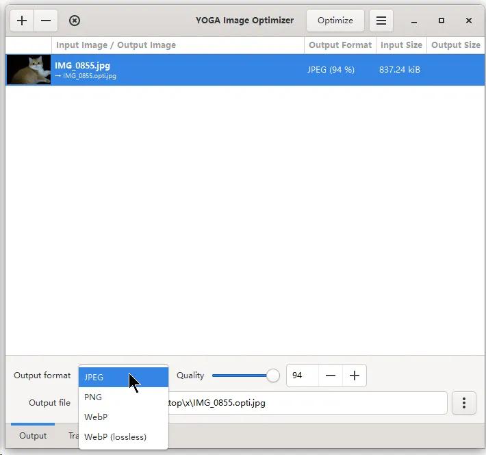This screenshot has height=455, width=486.
Task: Open the hamburger menu in the header
Action: (381, 21)
